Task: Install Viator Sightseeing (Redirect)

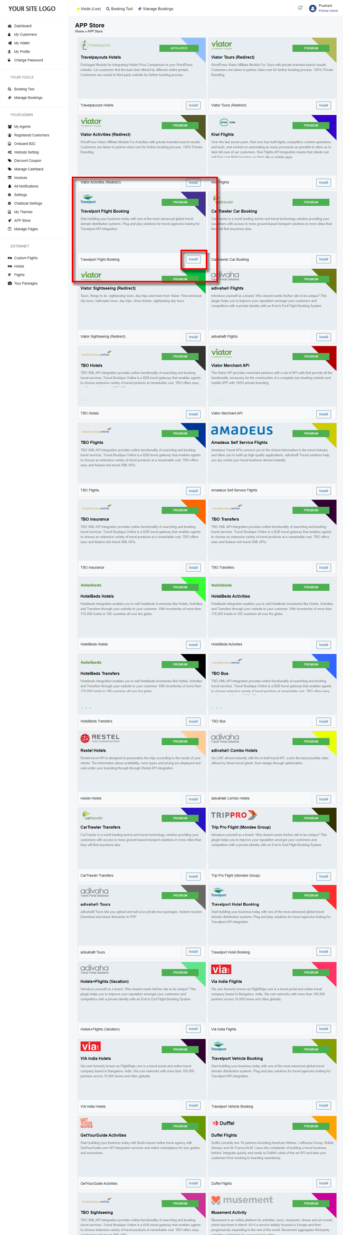Action: [x=193, y=337]
